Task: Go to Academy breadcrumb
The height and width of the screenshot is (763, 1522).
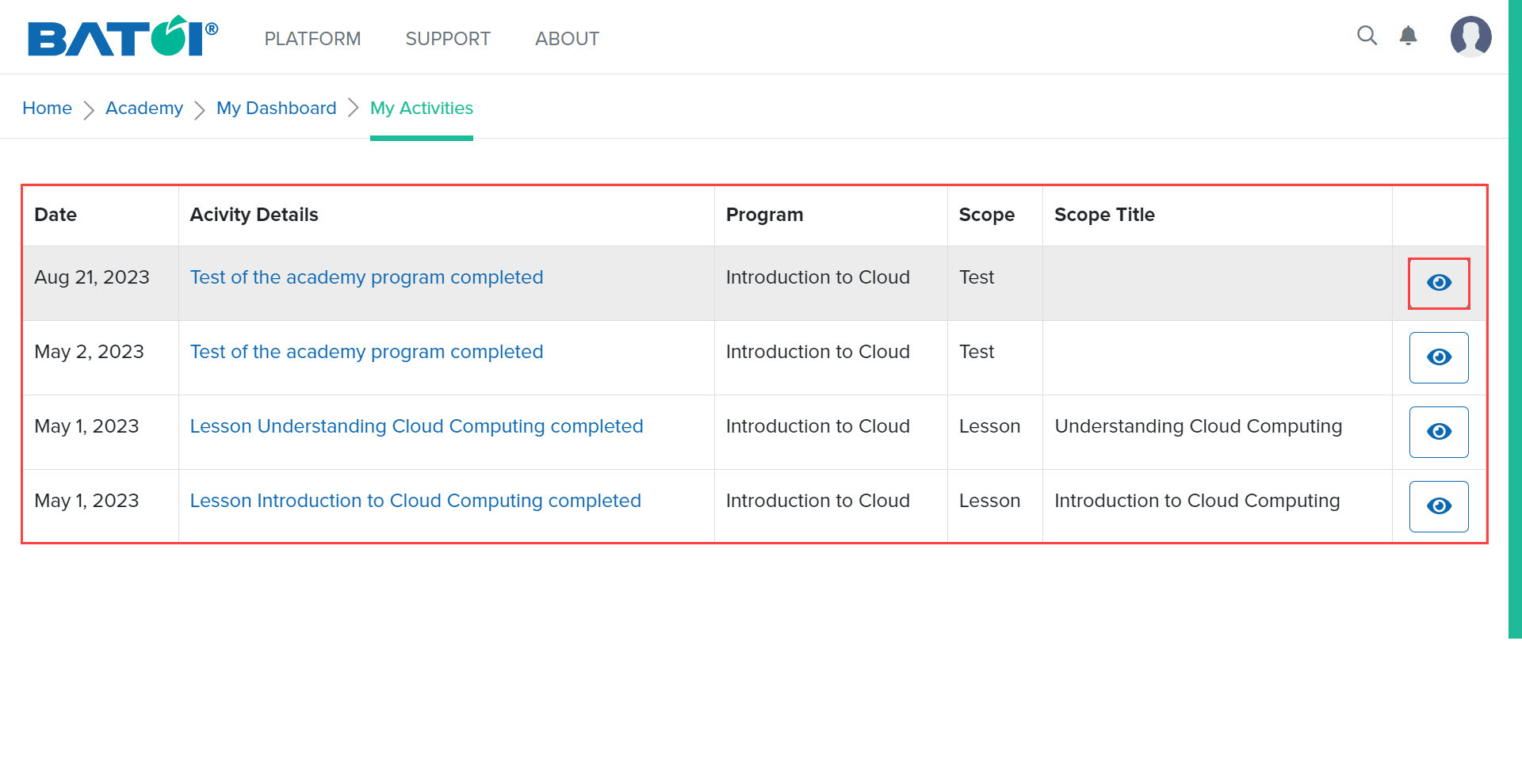Action: 144,108
